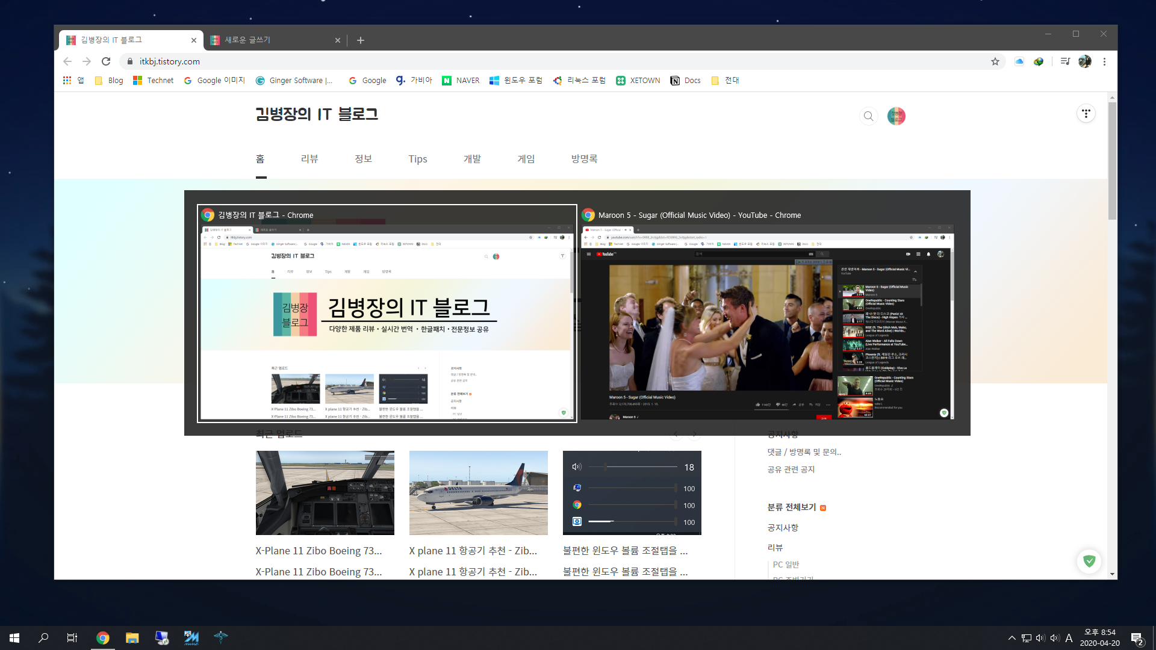Click the green shield badge icon

(1089, 561)
